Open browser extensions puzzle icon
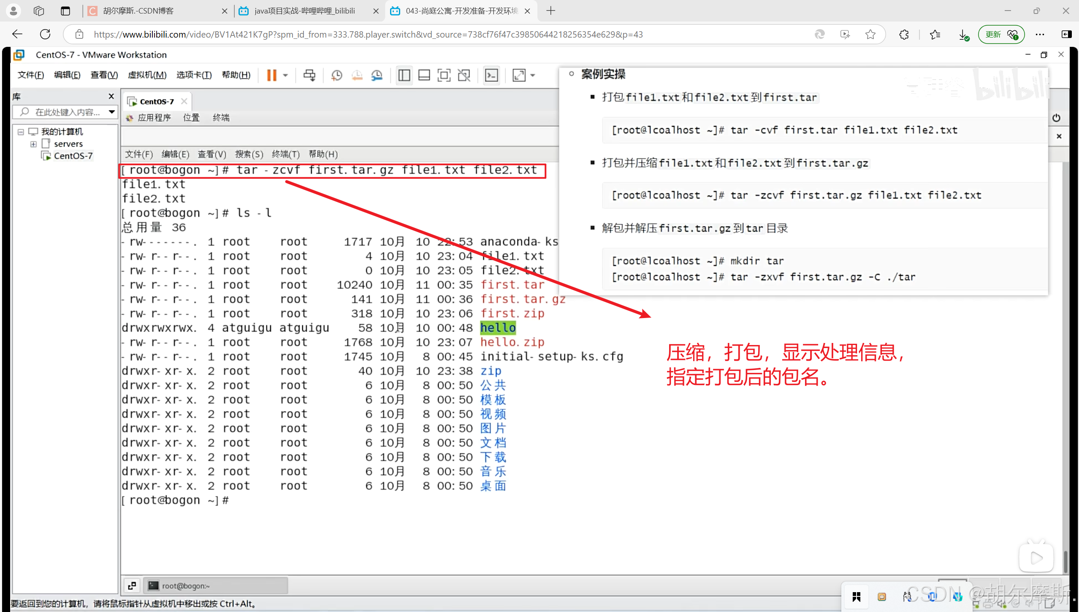 click(x=904, y=34)
